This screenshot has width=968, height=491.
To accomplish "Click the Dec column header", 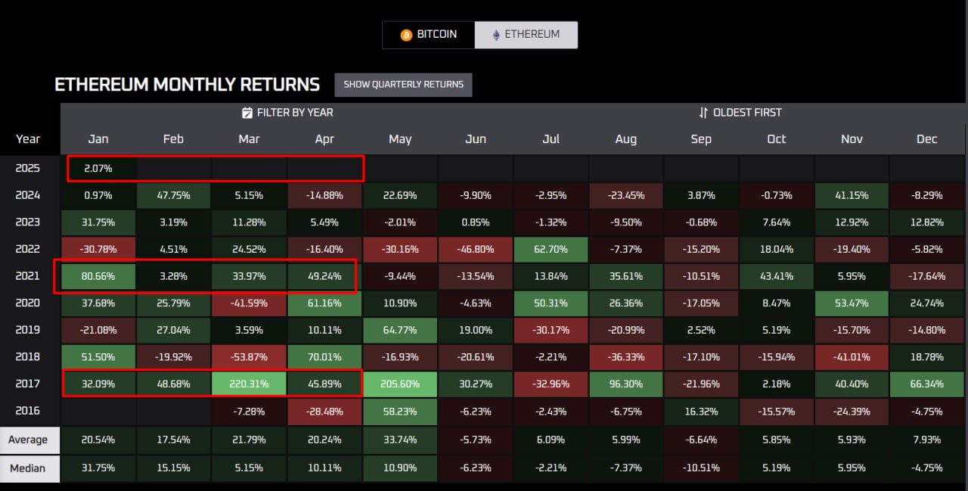I will pos(927,139).
